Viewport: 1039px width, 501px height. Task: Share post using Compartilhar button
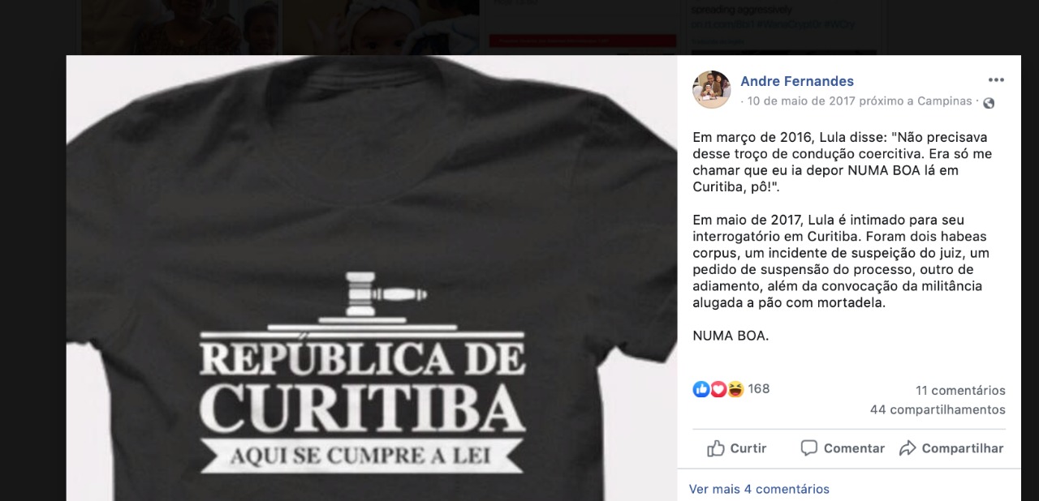tap(951, 448)
